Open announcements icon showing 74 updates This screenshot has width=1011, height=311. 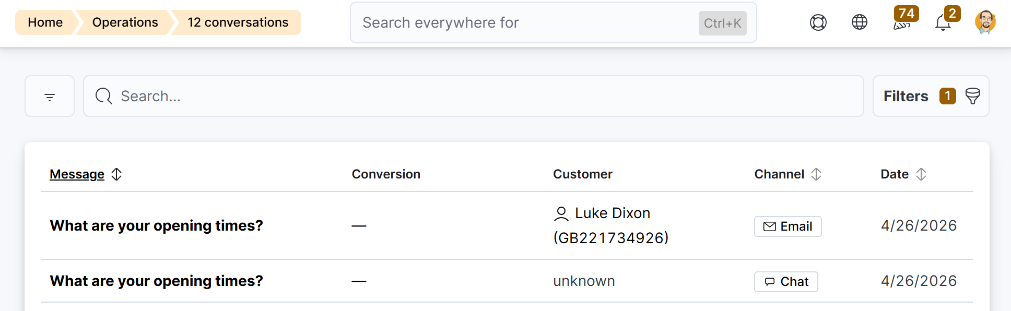901,23
